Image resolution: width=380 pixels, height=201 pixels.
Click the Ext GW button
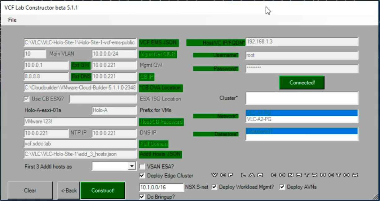click(80, 66)
